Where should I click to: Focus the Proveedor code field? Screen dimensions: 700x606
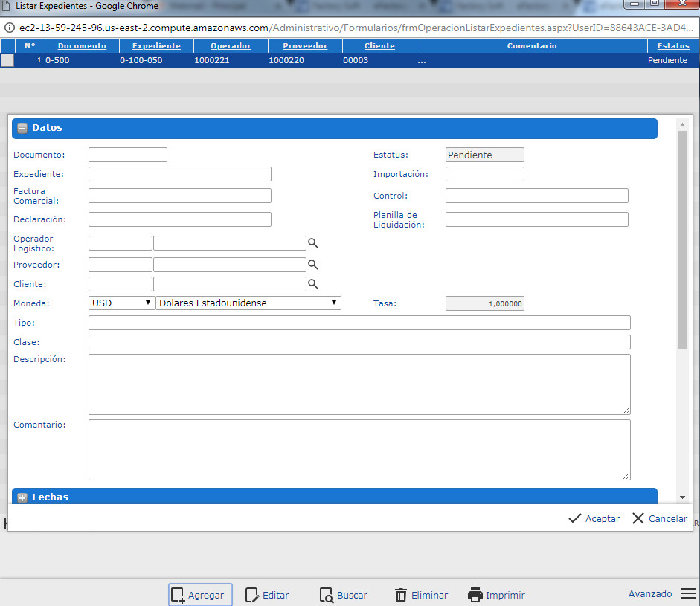(121, 265)
